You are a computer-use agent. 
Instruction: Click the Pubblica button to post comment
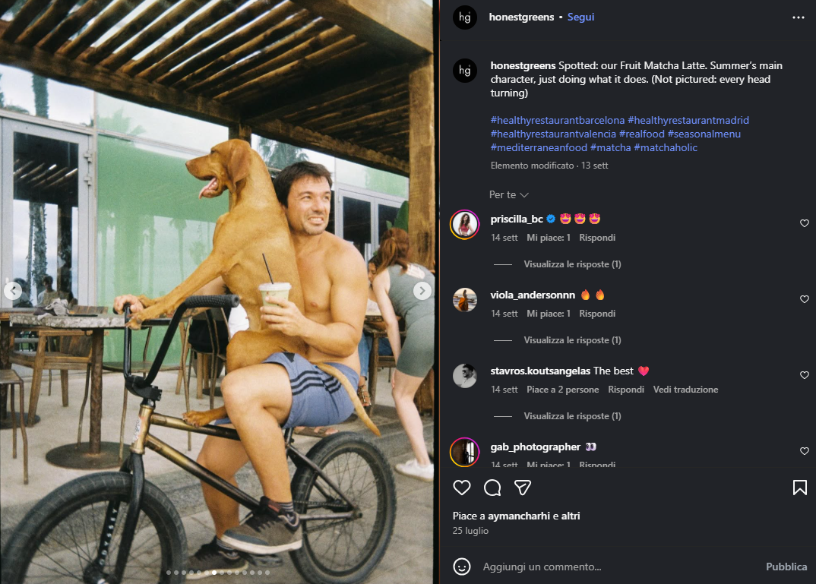click(x=786, y=567)
